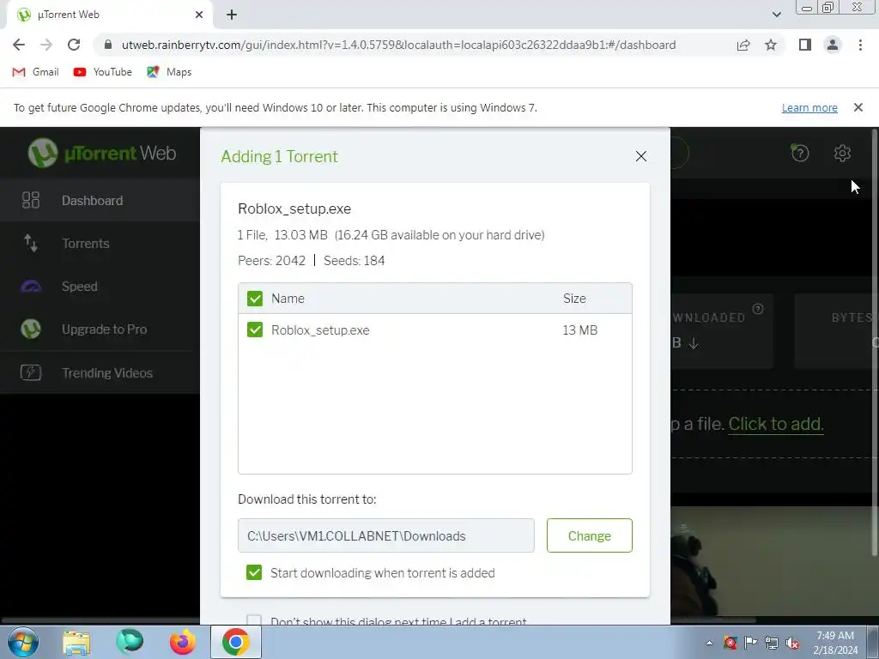This screenshot has height=659, width=879.
Task: Open the uTorrent help icon
Action: point(800,153)
